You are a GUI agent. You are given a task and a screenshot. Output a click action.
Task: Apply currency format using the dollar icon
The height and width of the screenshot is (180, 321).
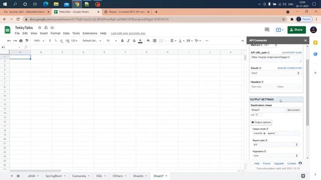click(50, 41)
